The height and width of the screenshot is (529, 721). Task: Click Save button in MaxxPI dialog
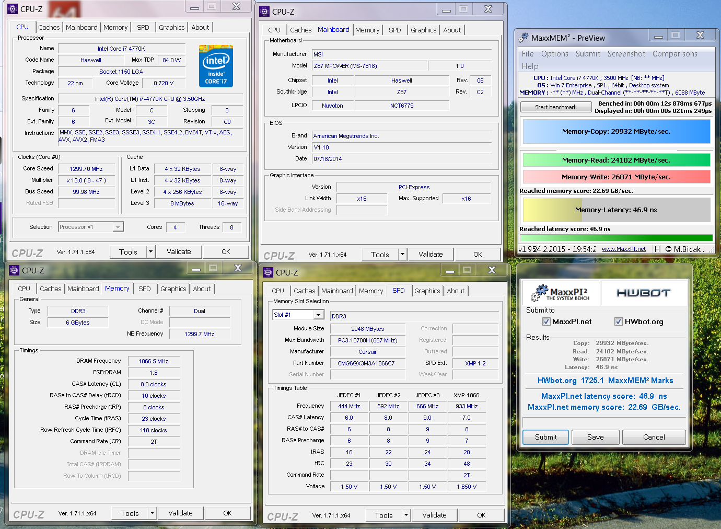point(596,437)
